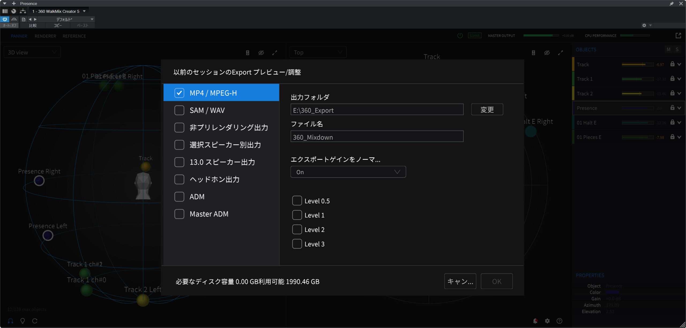Check the Master ADM checkbox
Image resolution: width=686 pixels, height=328 pixels.
pos(179,214)
